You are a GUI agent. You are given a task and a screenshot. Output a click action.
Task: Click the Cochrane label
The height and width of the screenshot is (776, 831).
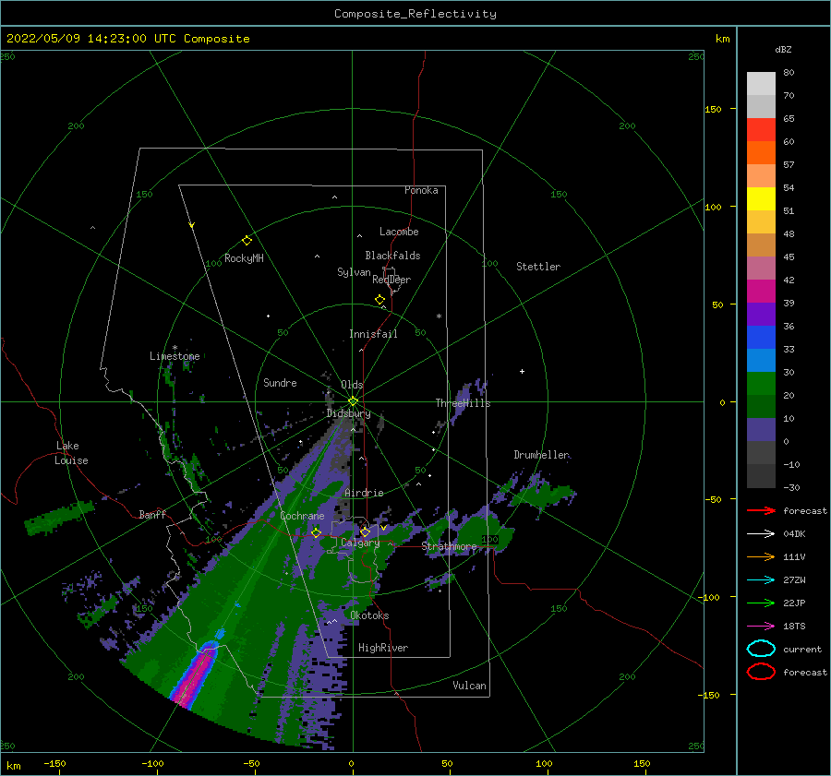click(302, 516)
